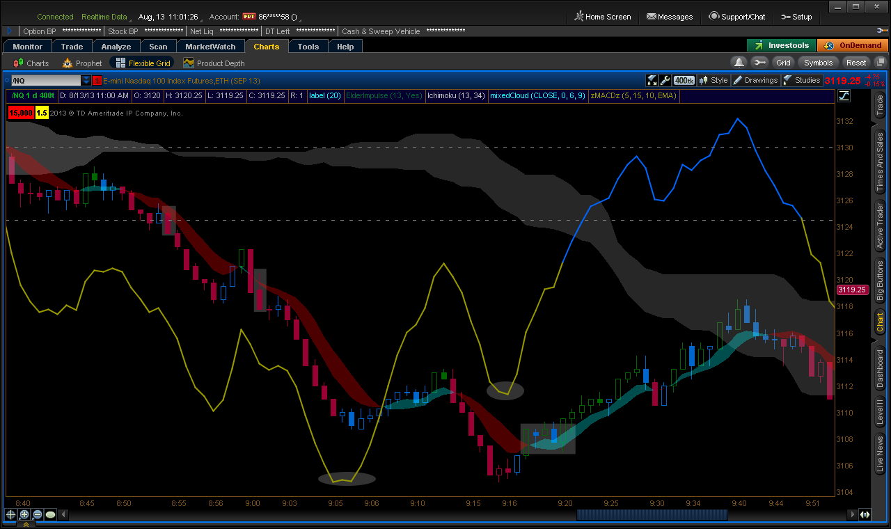Image resolution: width=891 pixels, height=529 pixels.
Task: Click the Grid button
Action: pyautogui.click(x=784, y=63)
